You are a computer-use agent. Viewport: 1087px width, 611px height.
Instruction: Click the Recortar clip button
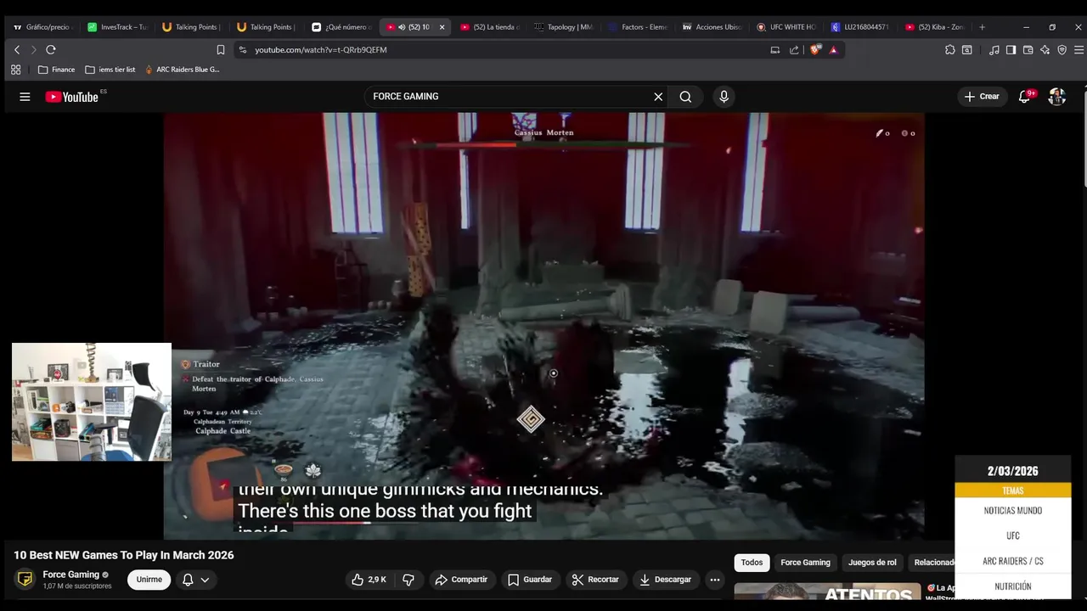595,580
